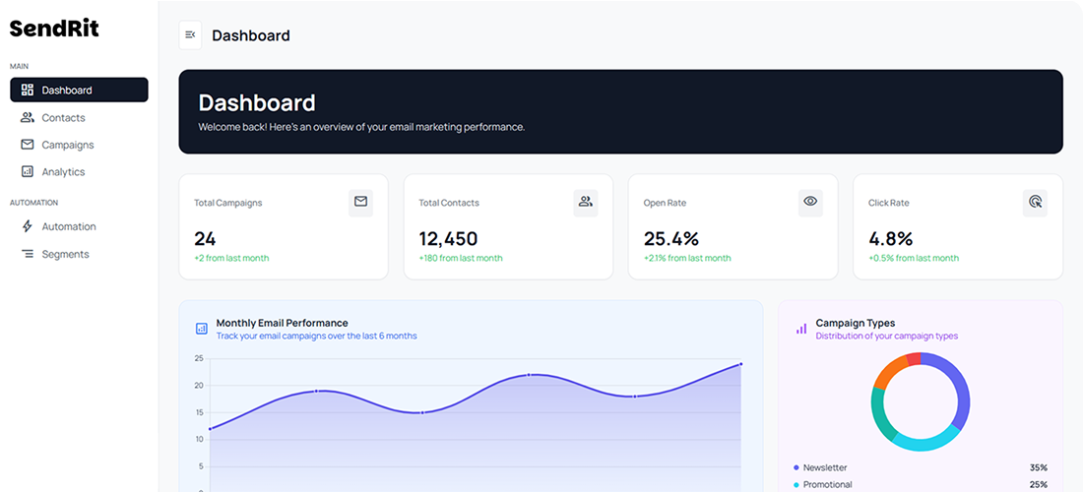The width and height of the screenshot is (1083, 492).
Task: Click the SendRit logo
Action: [x=54, y=29]
